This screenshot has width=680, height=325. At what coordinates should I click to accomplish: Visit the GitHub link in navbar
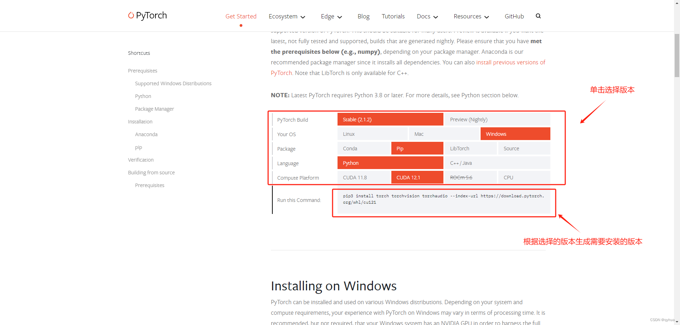click(514, 16)
